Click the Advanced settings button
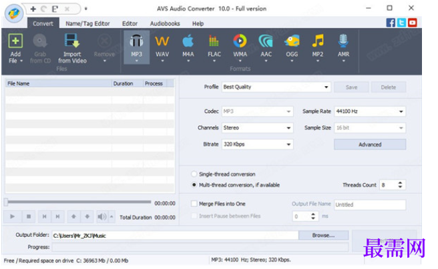438x269 pixels. (x=370, y=144)
